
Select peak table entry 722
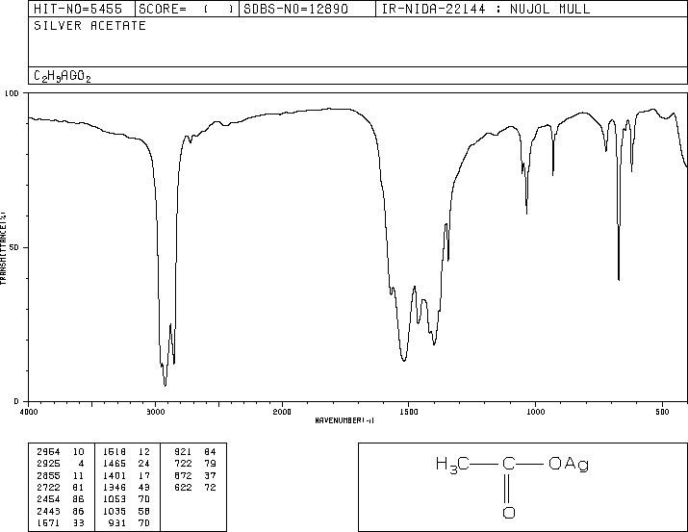pos(194,464)
